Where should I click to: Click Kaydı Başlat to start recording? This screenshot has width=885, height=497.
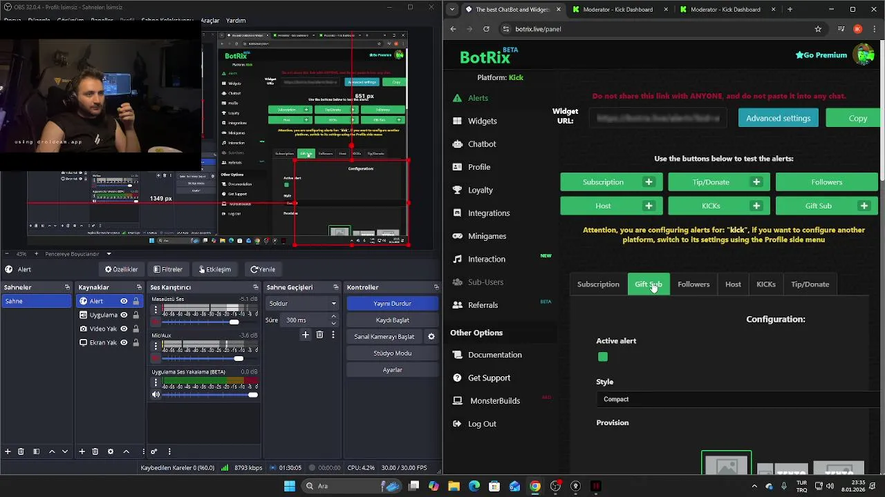[392, 320]
